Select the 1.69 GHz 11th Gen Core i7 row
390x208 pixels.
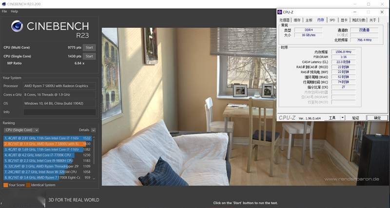(x=47, y=149)
